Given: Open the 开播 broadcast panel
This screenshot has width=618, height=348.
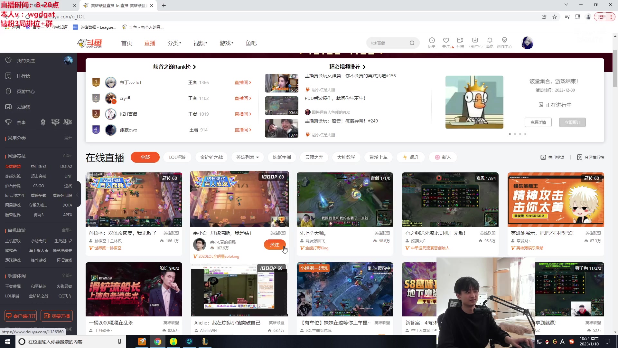Looking at the screenshot, I should tap(460, 43).
